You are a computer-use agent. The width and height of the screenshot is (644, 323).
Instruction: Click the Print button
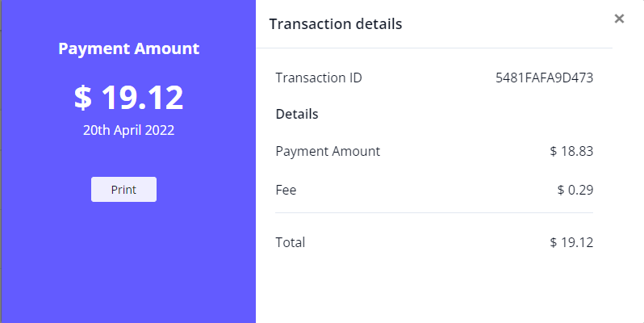(x=123, y=190)
